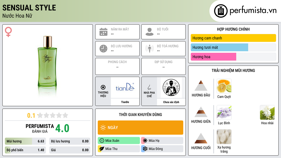Viewport: 281px width, 158px height.
Task: Open the Lục Bình note thumbnail
Action: 224,112
